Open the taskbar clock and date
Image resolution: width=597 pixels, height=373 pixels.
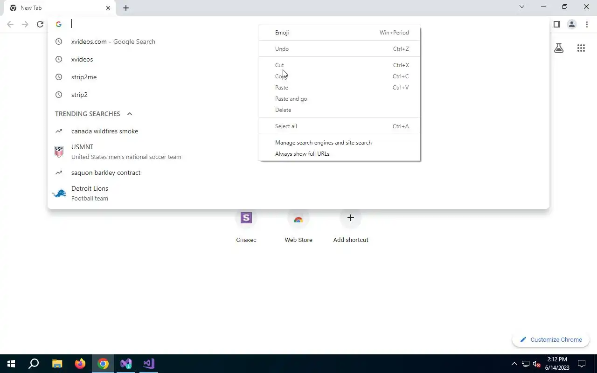coord(557,364)
